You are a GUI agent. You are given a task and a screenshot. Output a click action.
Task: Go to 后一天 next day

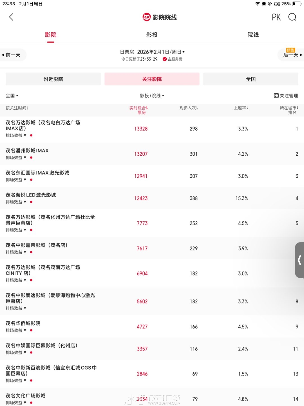click(292, 55)
